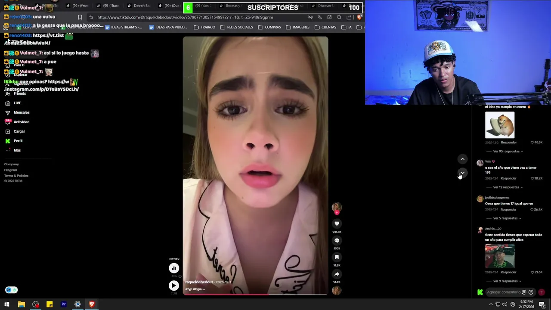Image resolution: width=551 pixels, height=310 pixels.
Task: Share the video with the arrow icon
Action: pyautogui.click(x=337, y=274)
